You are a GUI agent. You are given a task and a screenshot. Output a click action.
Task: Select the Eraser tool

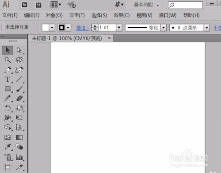tap(19, 98)
